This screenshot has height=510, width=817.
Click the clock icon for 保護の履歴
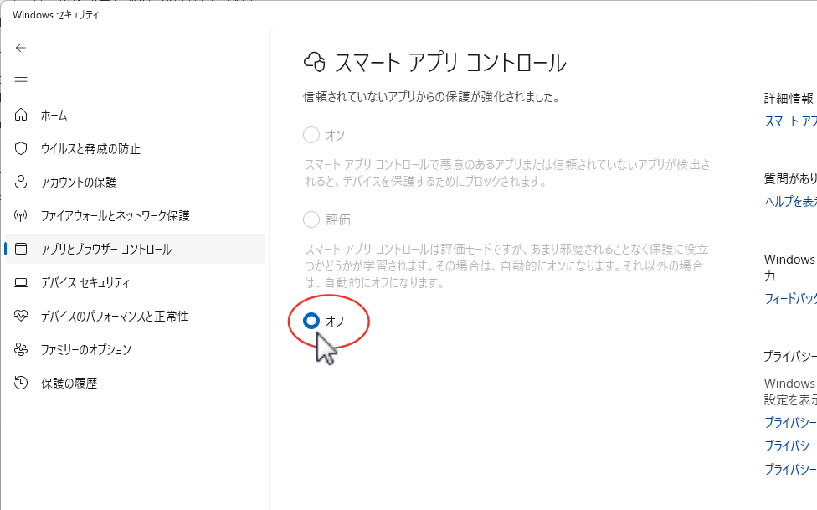point(22,383)
